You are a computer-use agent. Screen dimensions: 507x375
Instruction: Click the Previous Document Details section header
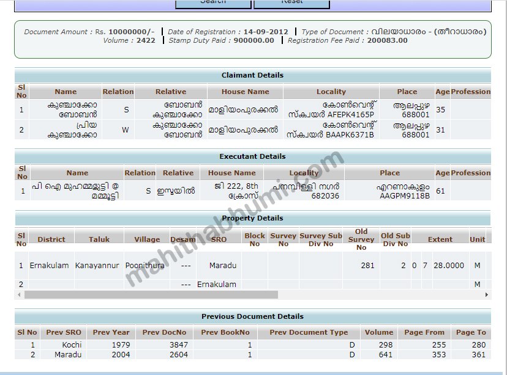click(x=252, y=316)
